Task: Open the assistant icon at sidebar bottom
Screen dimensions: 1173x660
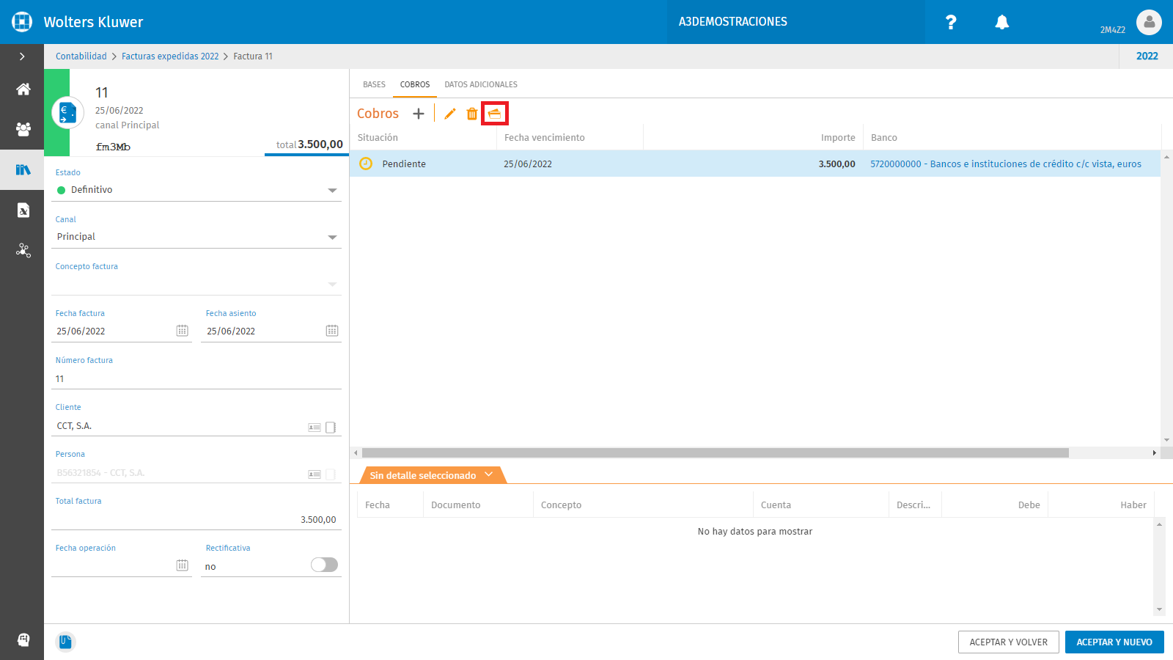Action: 23,639
